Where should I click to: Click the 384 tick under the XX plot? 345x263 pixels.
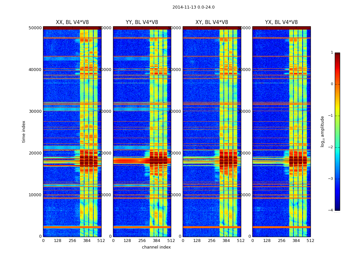click(87, 241)
